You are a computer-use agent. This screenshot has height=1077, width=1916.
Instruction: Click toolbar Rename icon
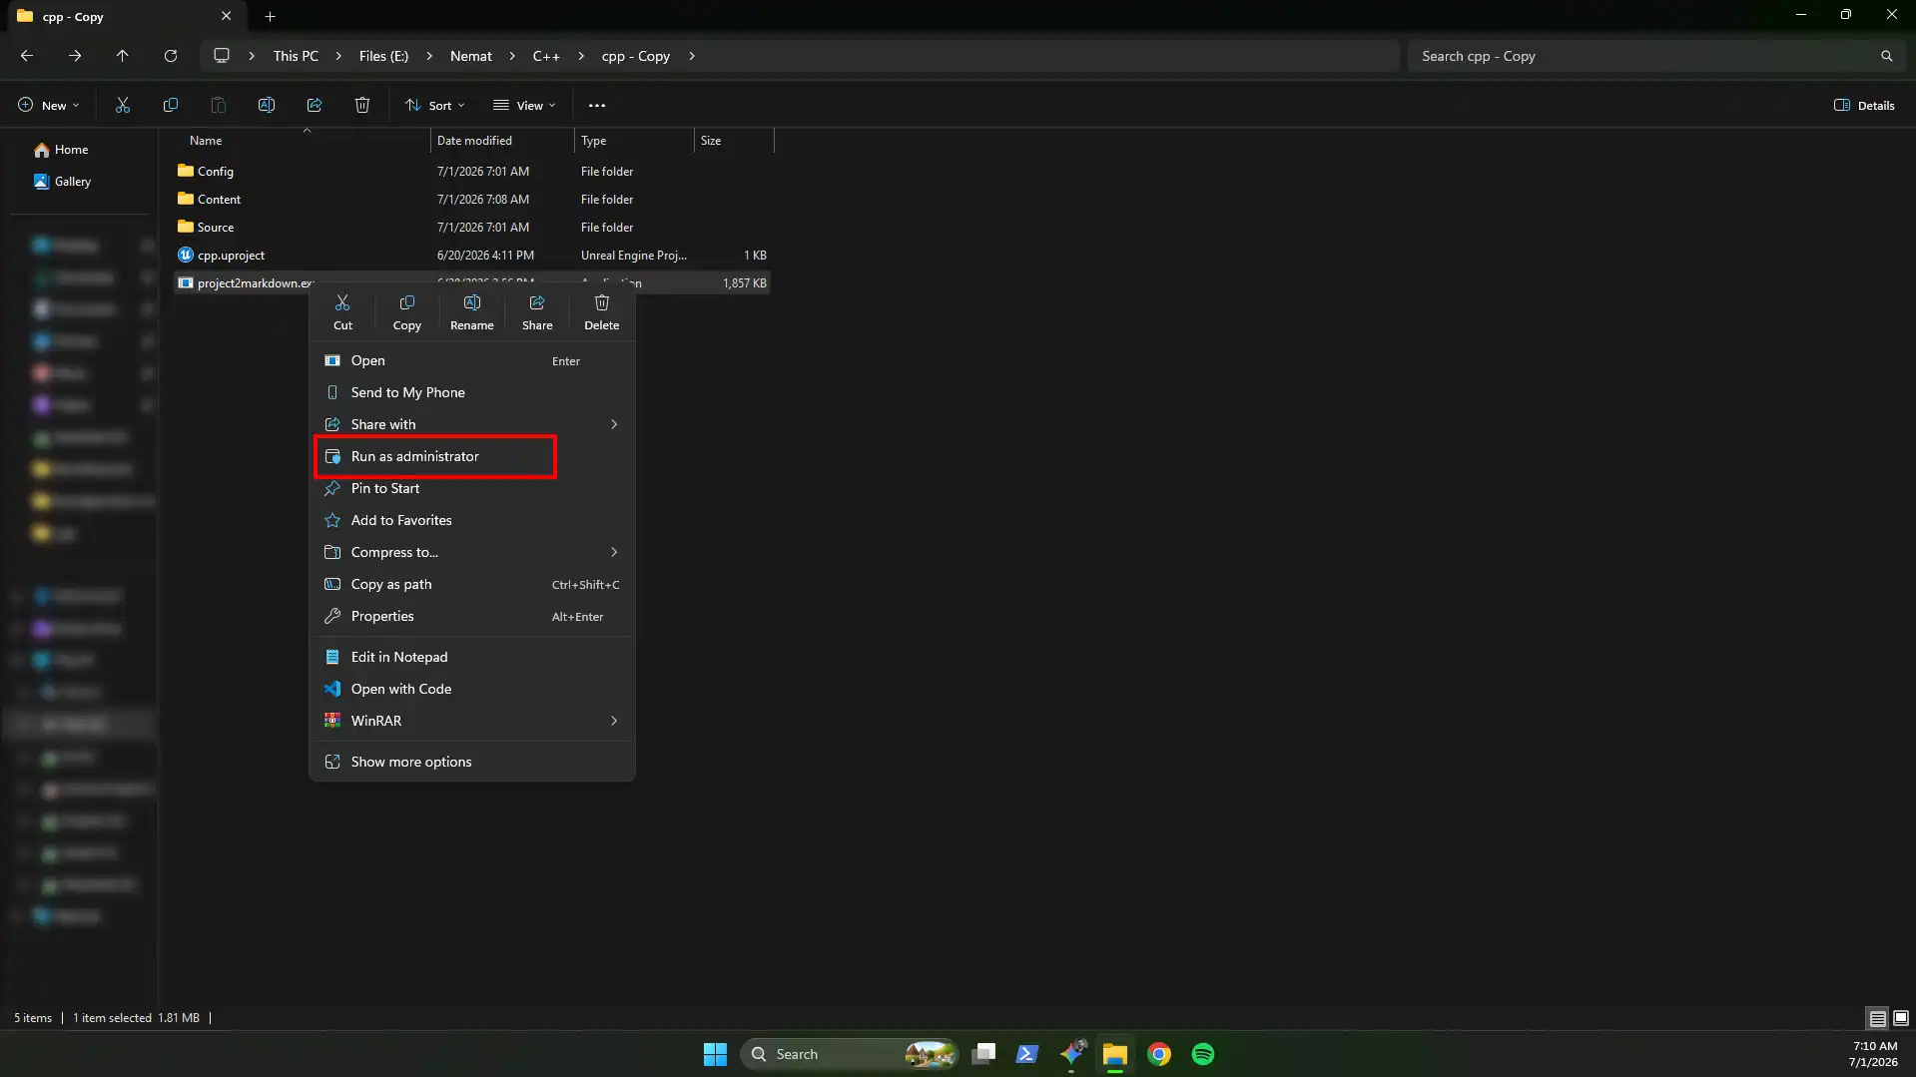(267, 105)
